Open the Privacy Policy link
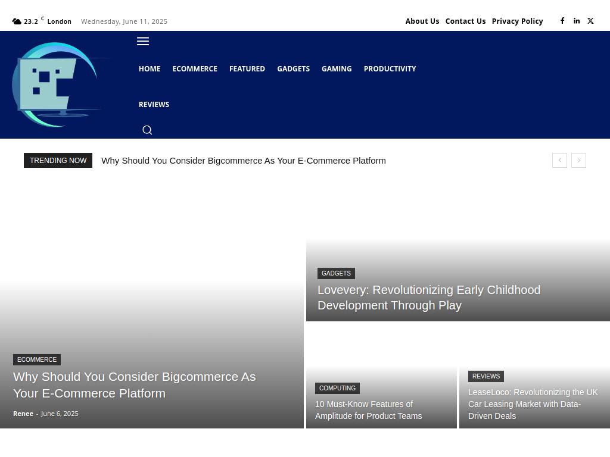This screenshot has height=457, width=610. point(518,21)
